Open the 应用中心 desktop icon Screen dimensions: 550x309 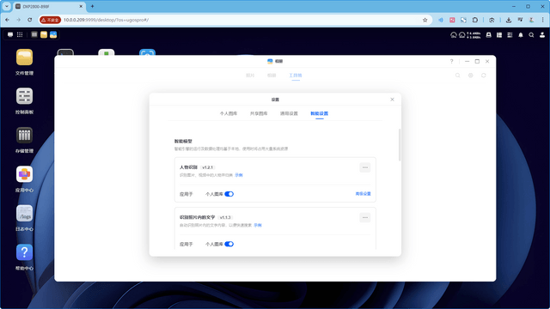pyautogui.click(x=24, y=174)
